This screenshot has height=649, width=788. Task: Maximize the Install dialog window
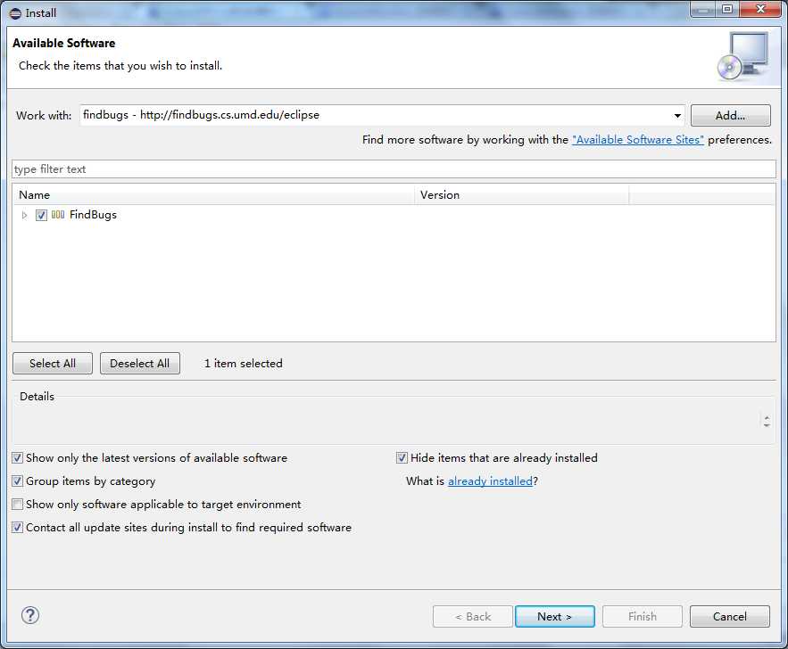pos(726,9)
